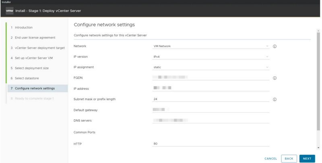
Task: Edit the HTTP port field
Action: coord(211,144)
